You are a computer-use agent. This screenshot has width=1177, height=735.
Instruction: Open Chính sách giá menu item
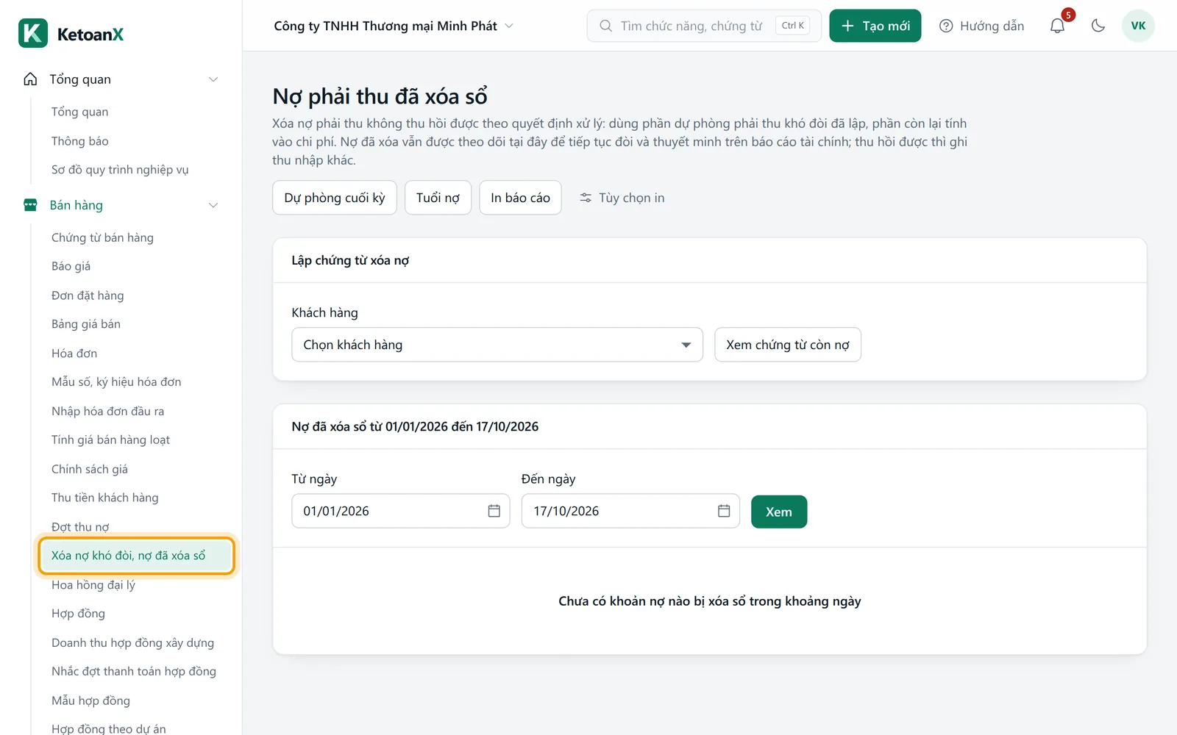pos(90,469)
